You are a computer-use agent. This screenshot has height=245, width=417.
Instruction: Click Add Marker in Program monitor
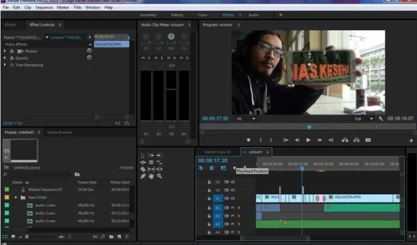[x=249, y=140]
